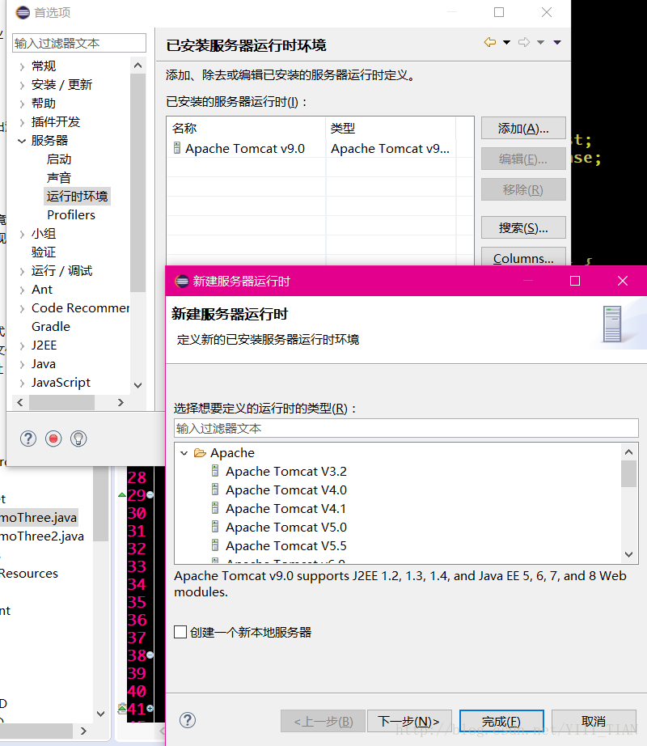Click scroll down arrow of preferences tree
Viewport: 647px width, 746px height.
[137, 385]
